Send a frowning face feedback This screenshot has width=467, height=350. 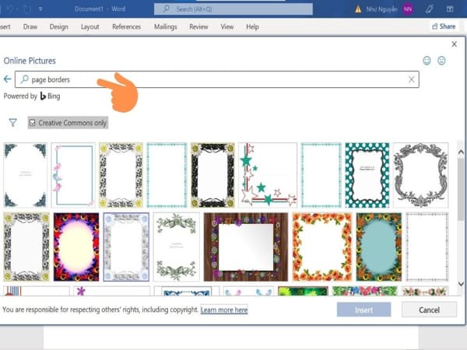pyautogui.click(x=441, y=61)
